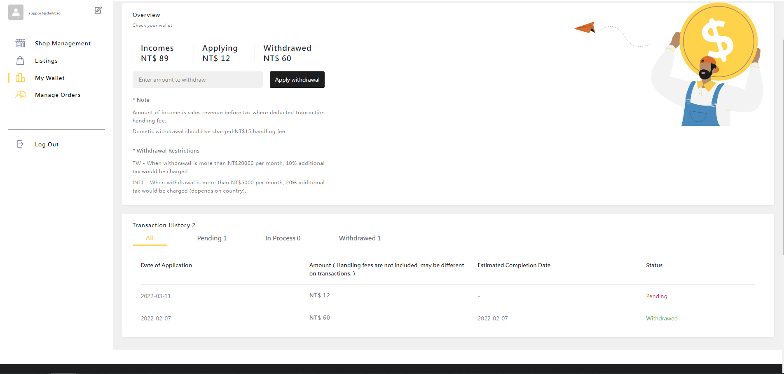Go to Listings in the sidebar
The image size is (784, 374).
(x=46, y=61)
